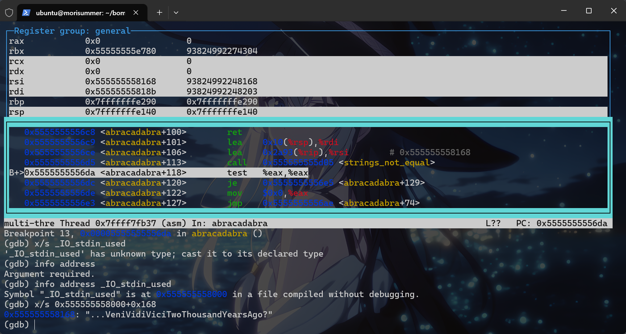Click the ret instruction at abracadabra+100
Viewport: 626px width, 334px height.
click(234, 132)
